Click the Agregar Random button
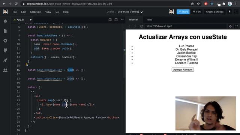This screenshot has height=135, width=240. pos(183,70)
